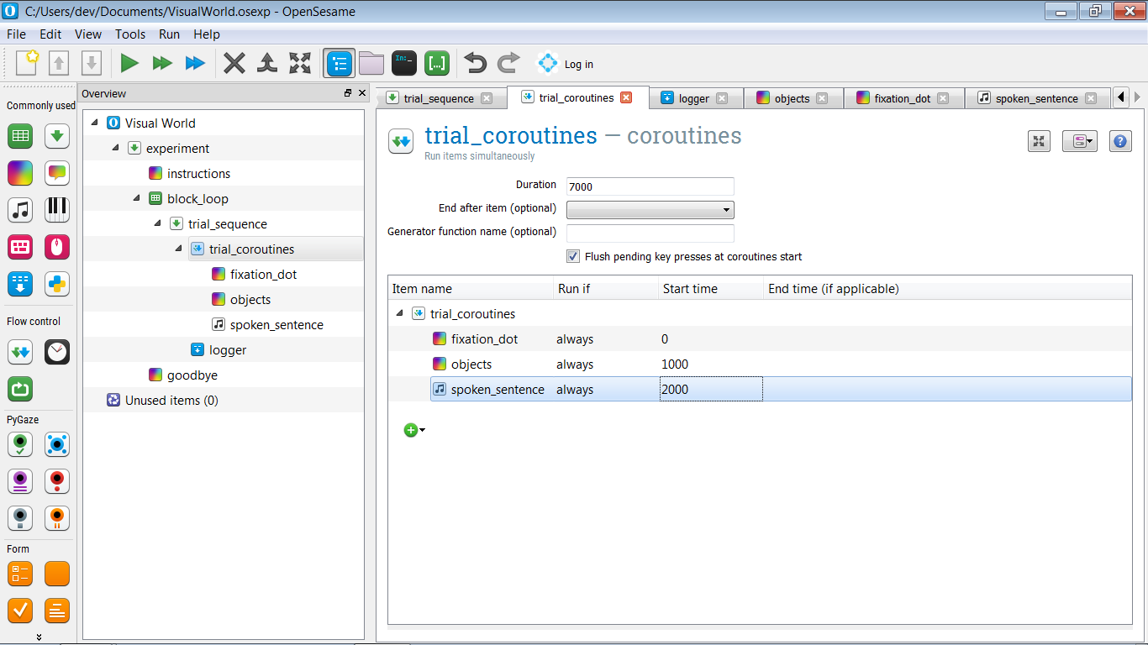Viewport: 1148px width, 645px height.
Task: Select the coroutines item under Flow control
Action: 20,351
